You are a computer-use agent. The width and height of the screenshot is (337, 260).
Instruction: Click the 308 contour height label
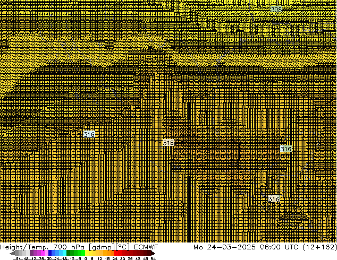276,10
